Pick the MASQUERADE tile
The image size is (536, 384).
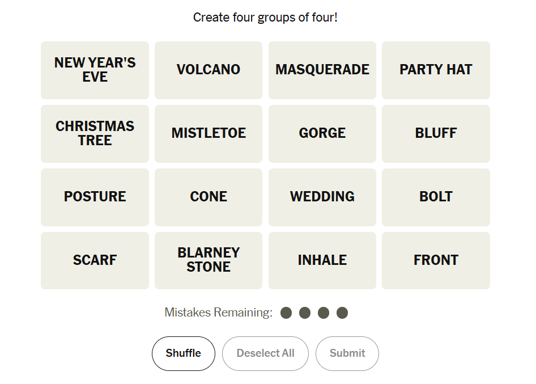tap(322, 70)
